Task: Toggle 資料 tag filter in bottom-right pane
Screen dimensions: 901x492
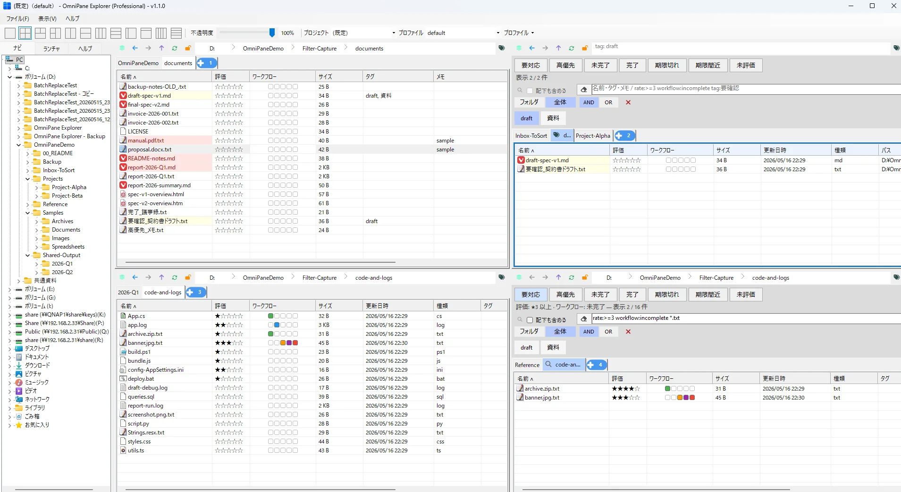Action: click(x=553, y=348)
